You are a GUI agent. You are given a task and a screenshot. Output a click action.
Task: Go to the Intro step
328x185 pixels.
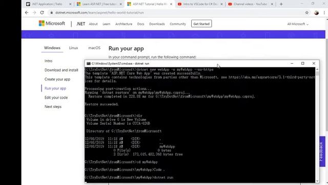(x=48, y=61)
